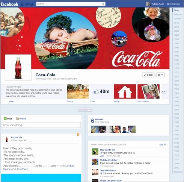
Task: Click the 8 hours ago timestamp
Action: 17,140
